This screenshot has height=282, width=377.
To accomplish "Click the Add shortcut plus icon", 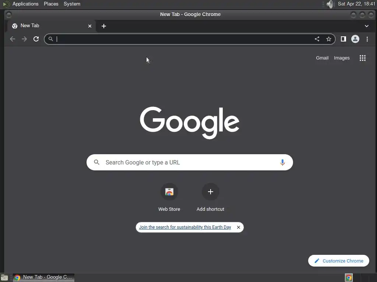I will (210, 192).
